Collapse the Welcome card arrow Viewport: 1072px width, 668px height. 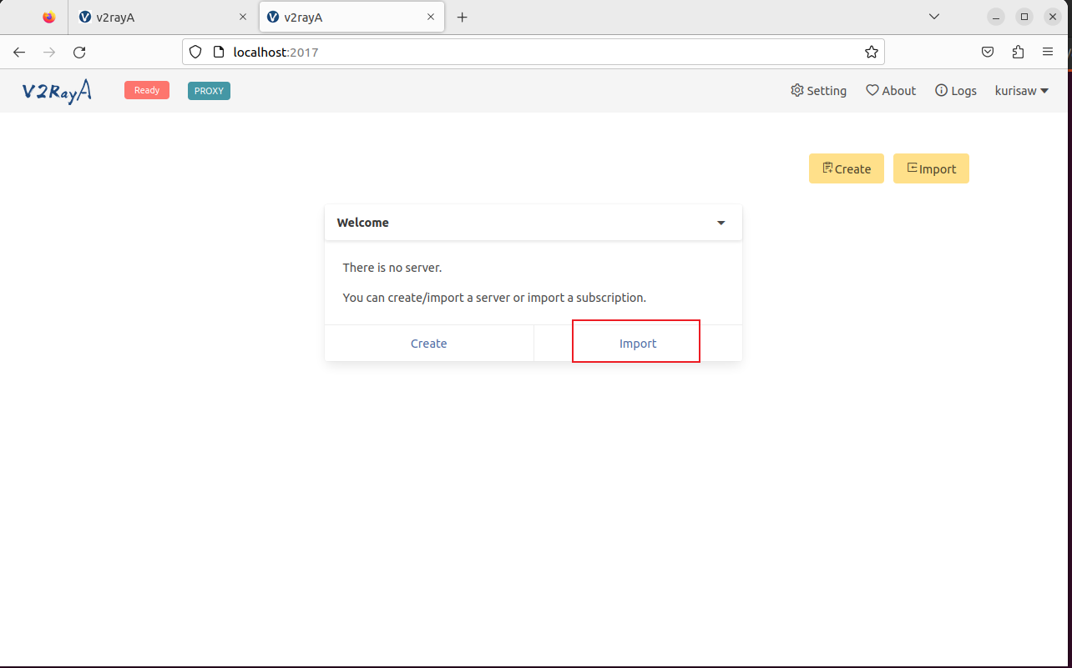(721, 223)
